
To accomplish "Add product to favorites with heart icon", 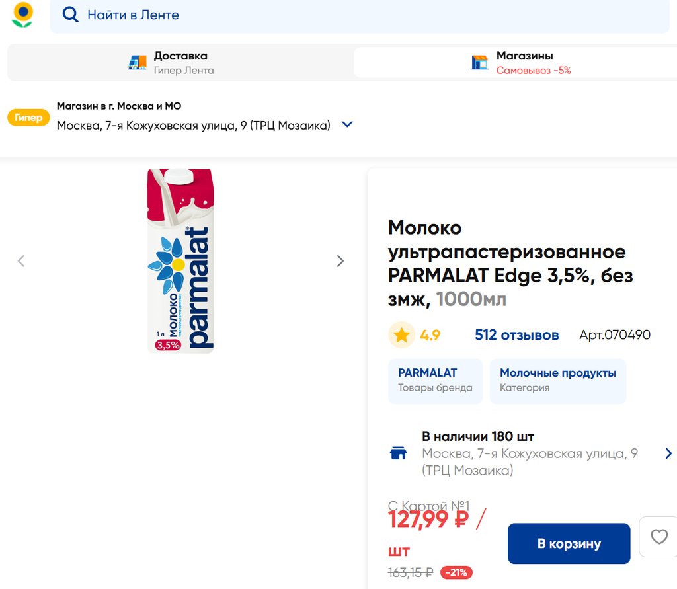I will (x=658, y=537).
